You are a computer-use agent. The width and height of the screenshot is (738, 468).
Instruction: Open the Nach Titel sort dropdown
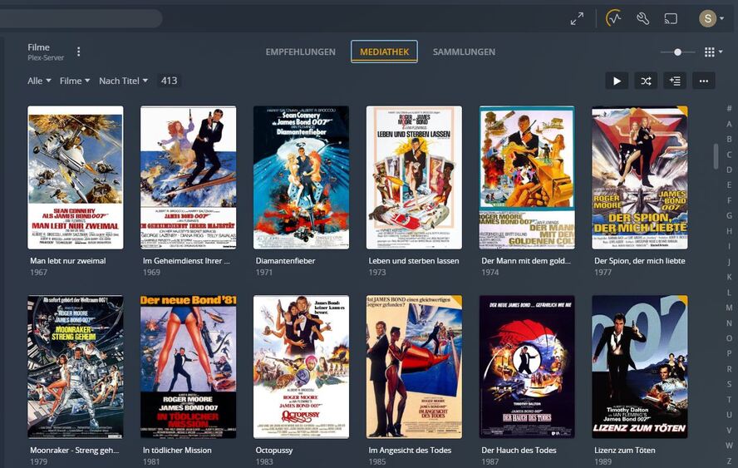(123, 81)
